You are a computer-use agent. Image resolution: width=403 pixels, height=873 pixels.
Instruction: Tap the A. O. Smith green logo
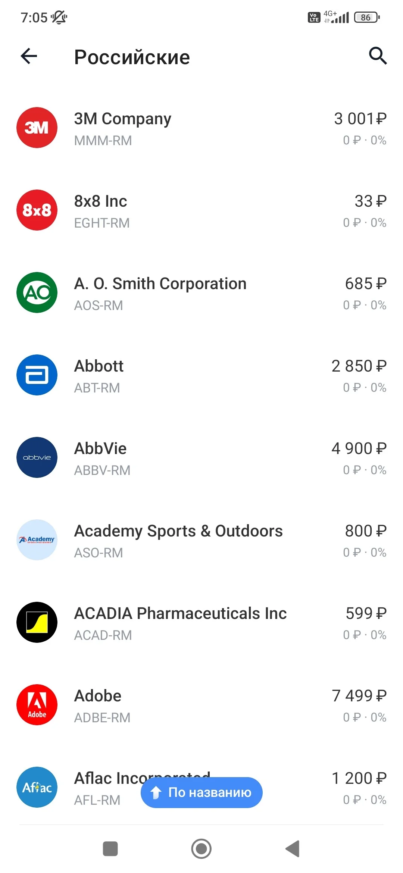(37, 292)
